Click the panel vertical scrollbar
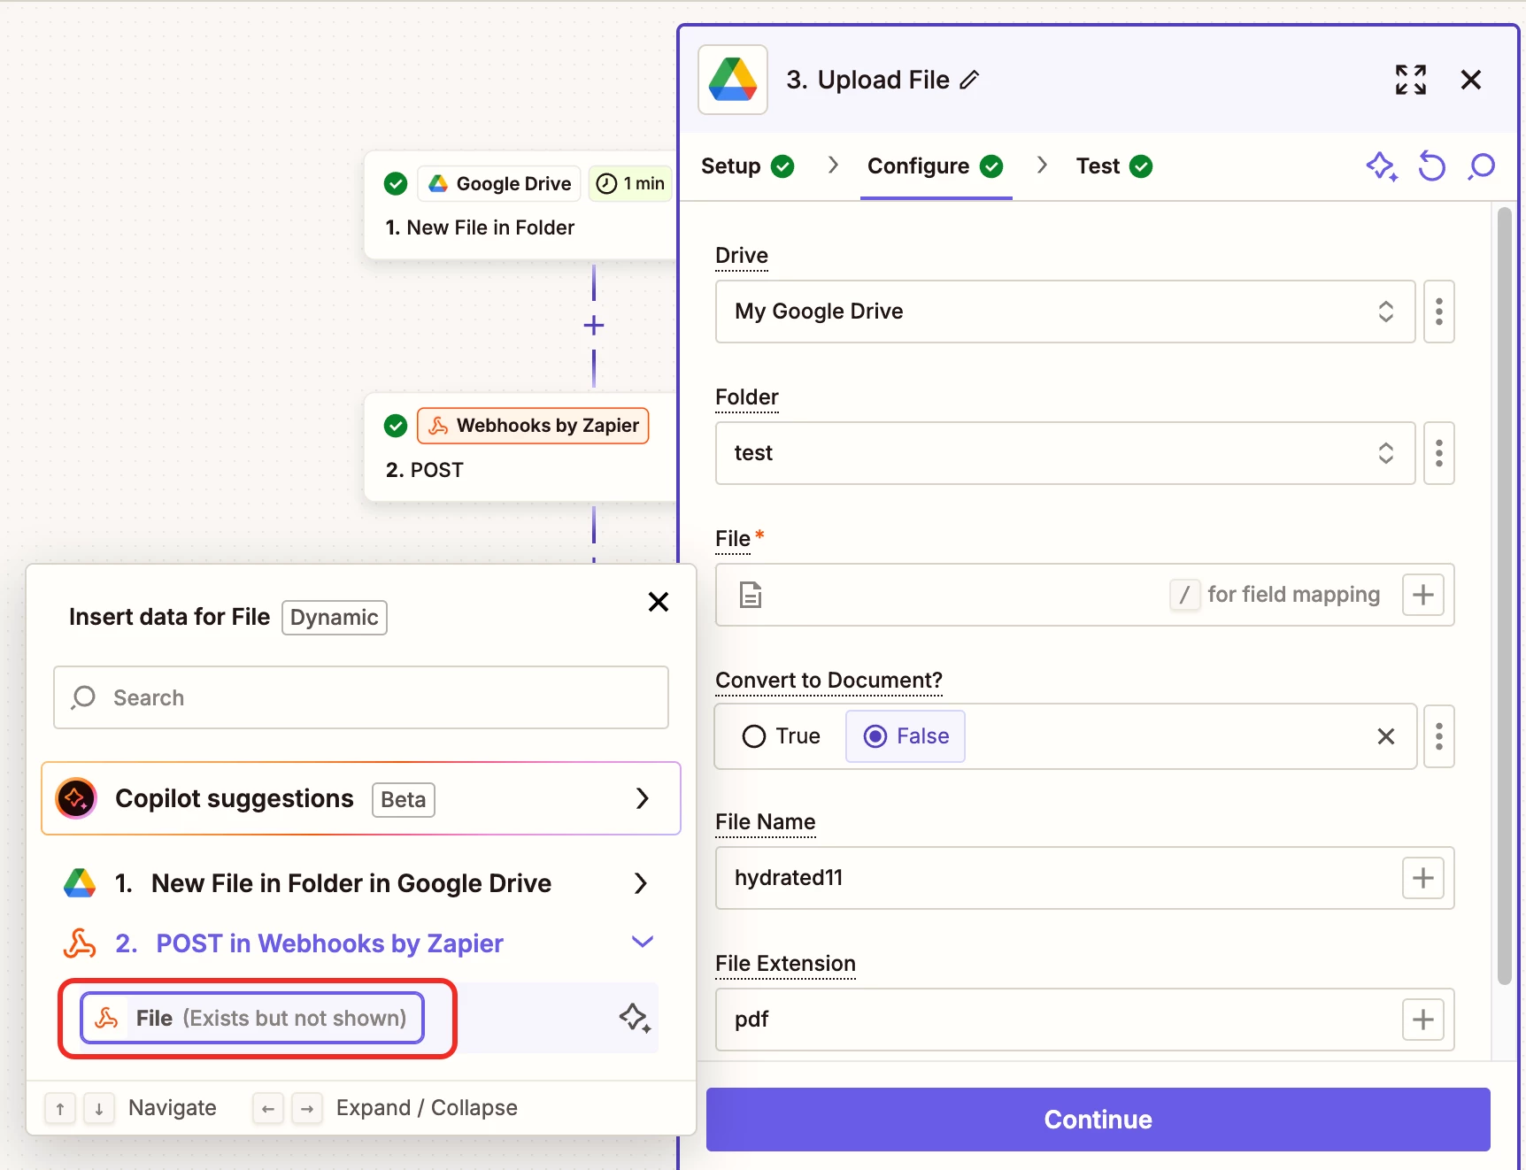 tap(1505, 596)
